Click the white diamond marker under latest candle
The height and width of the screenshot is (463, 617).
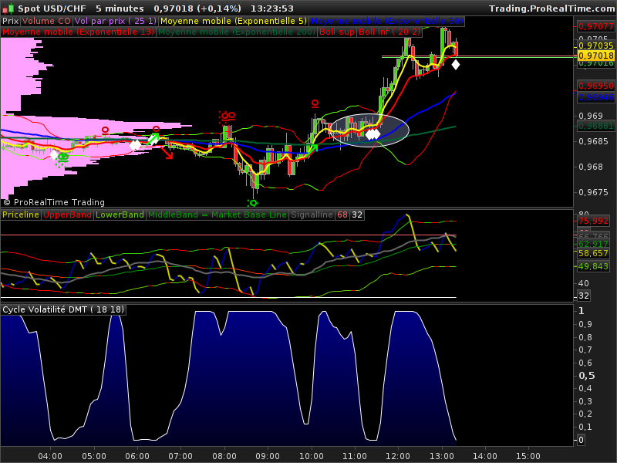455,65
